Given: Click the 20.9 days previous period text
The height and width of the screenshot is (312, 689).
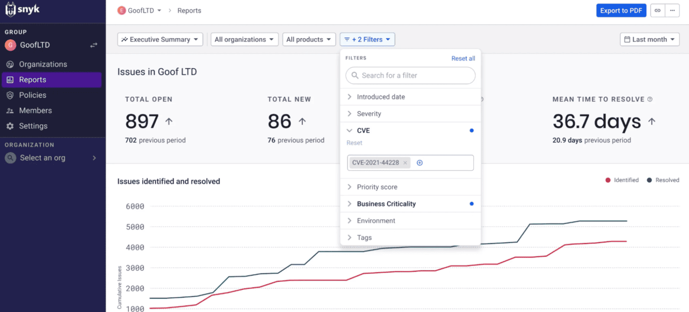Looking at the screenshot, I should pyautogui.click(x=592, y=140).
